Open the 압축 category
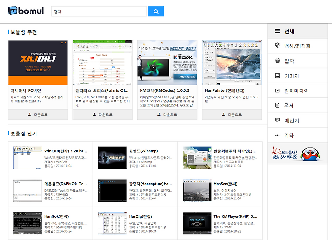Screen dimensions: 332x240 298,61
